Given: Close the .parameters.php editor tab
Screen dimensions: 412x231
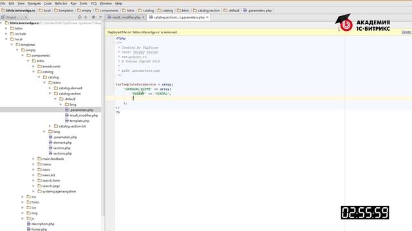Looking at the screenshot, I should (207, 17).
